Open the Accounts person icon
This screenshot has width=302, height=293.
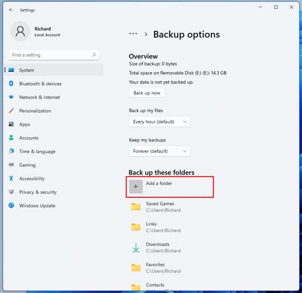pyautogui.click(x=11, y=138)
